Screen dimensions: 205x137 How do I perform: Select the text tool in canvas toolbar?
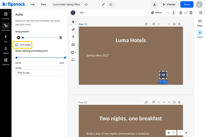click(x=73, y=37)
